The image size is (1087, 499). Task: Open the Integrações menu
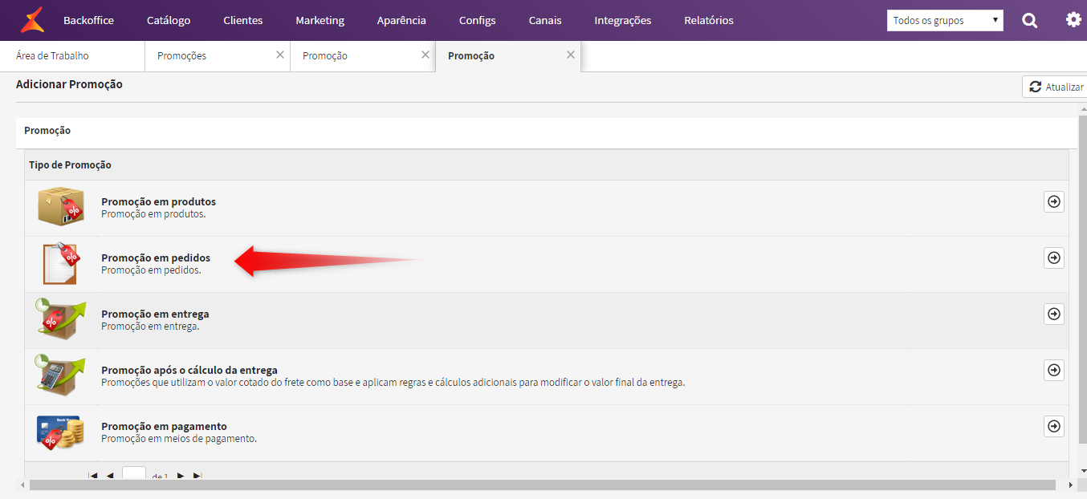pos(623,20)
